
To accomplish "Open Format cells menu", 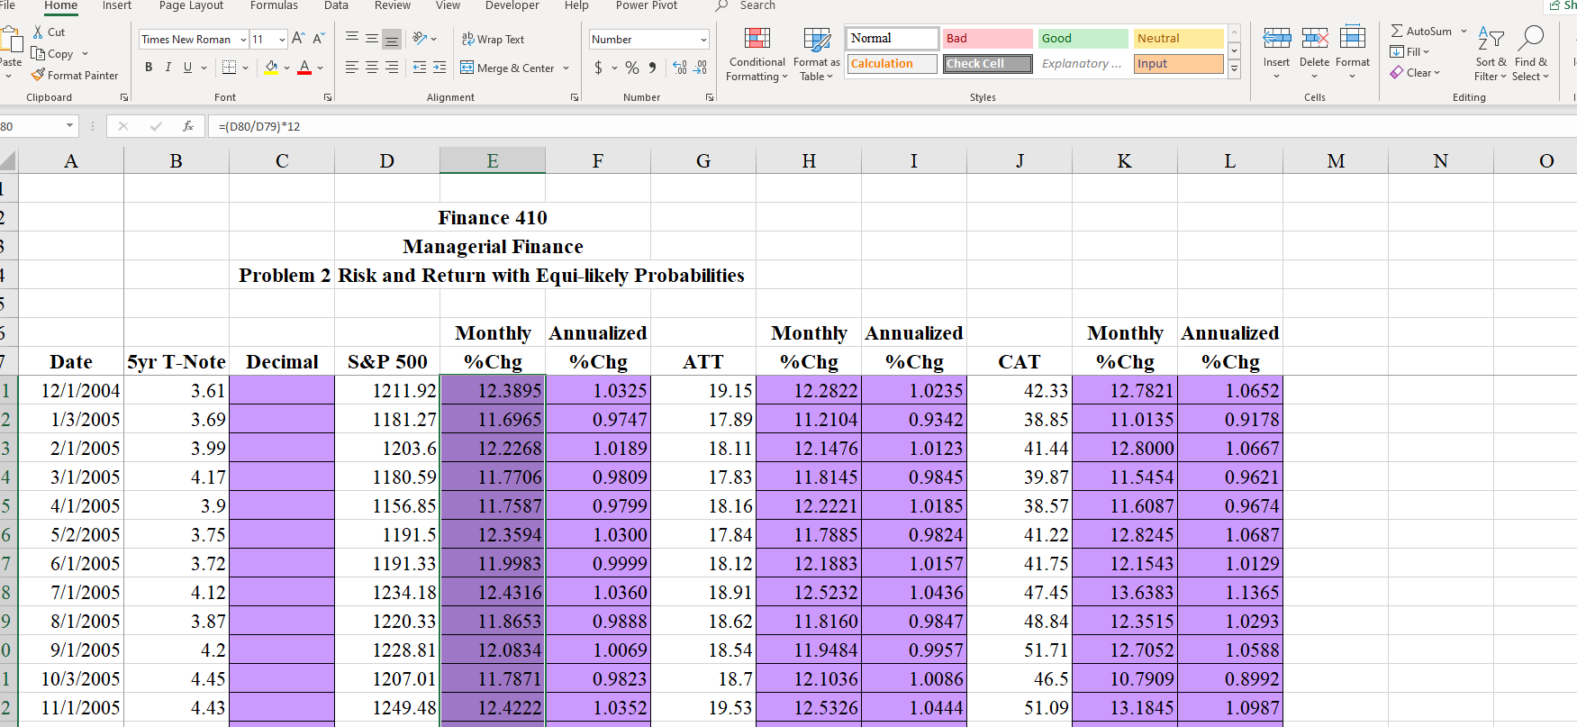I will click(x=1353, y=52).
